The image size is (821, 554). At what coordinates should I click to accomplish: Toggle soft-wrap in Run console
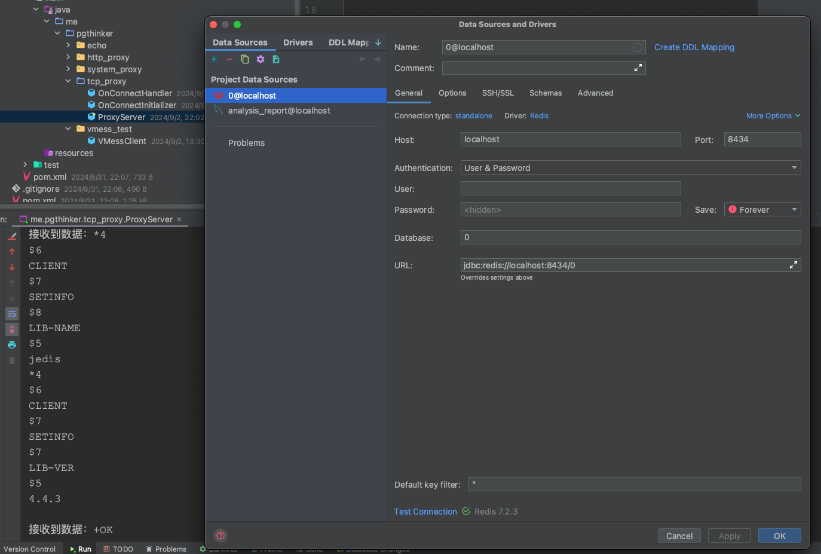coord(12,314)
